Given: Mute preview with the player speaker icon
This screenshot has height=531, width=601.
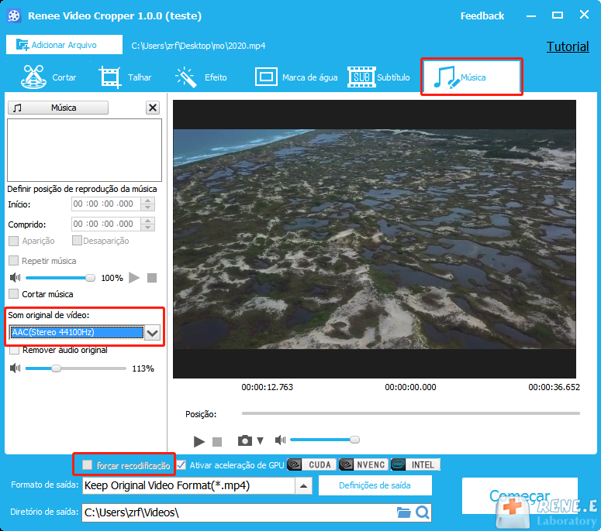Looking at the screenshot, I should coord(279,440).
